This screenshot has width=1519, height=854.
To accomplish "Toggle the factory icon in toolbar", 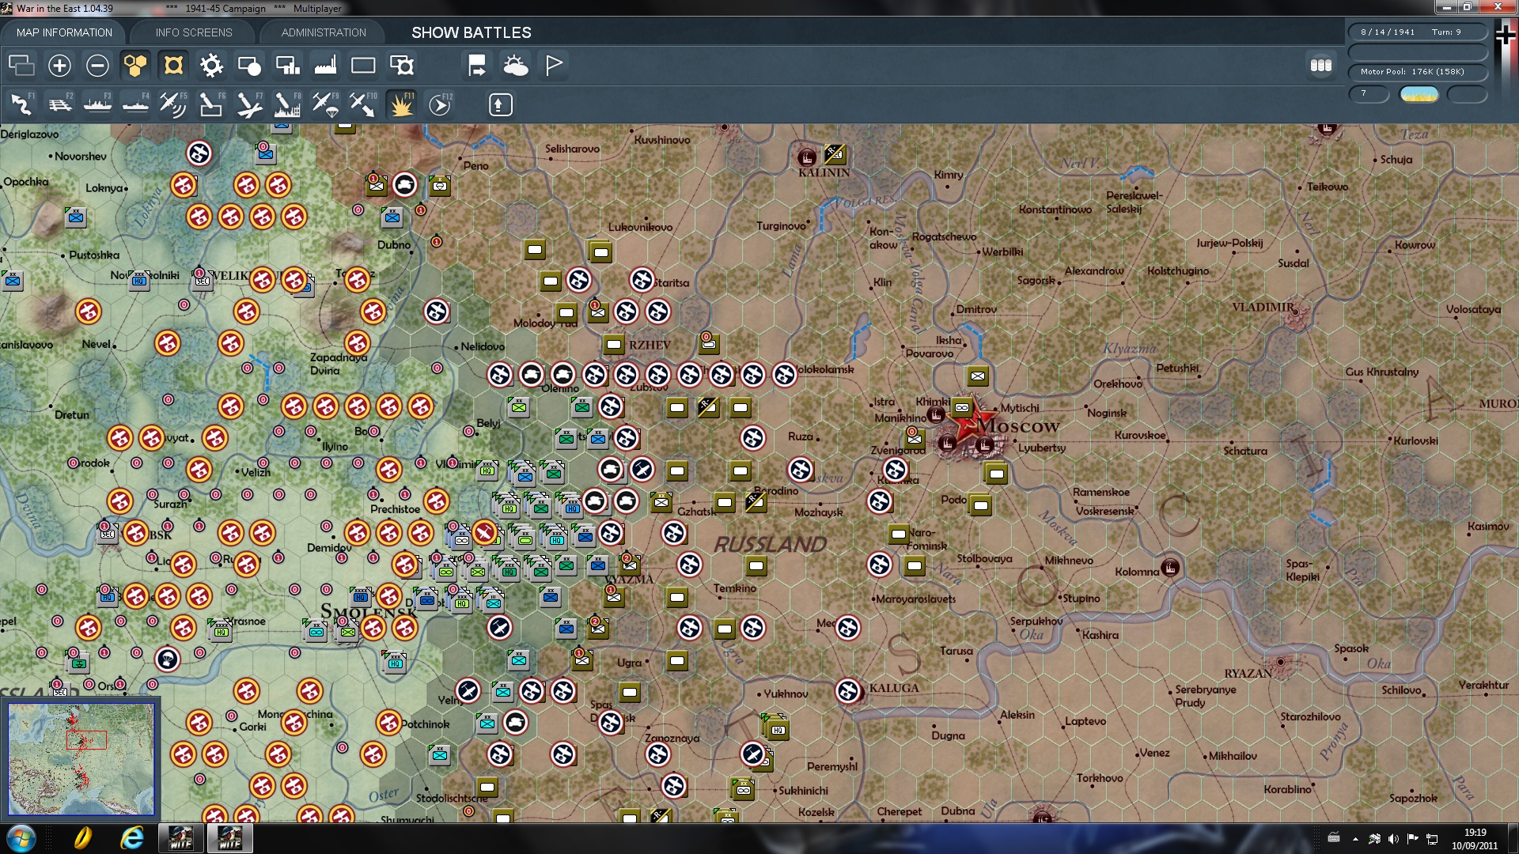I will coord(325,66).
